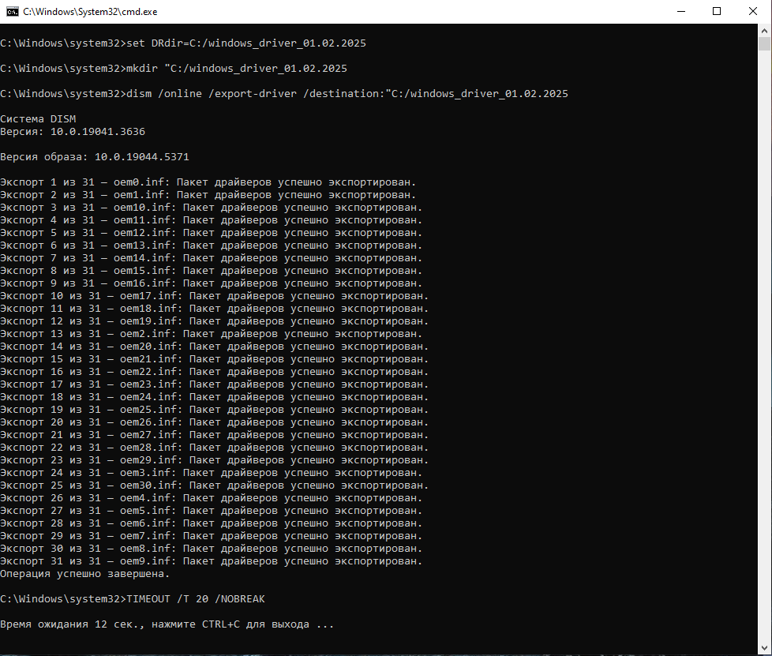This screenshot has width=772, height=656.
Task: Click the export line for oem2.inf
Action: coord(212,334)
